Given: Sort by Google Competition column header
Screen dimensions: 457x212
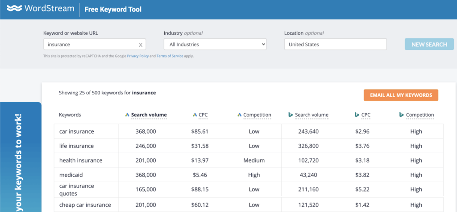Looking at the screenshot, I should (257, 115).
